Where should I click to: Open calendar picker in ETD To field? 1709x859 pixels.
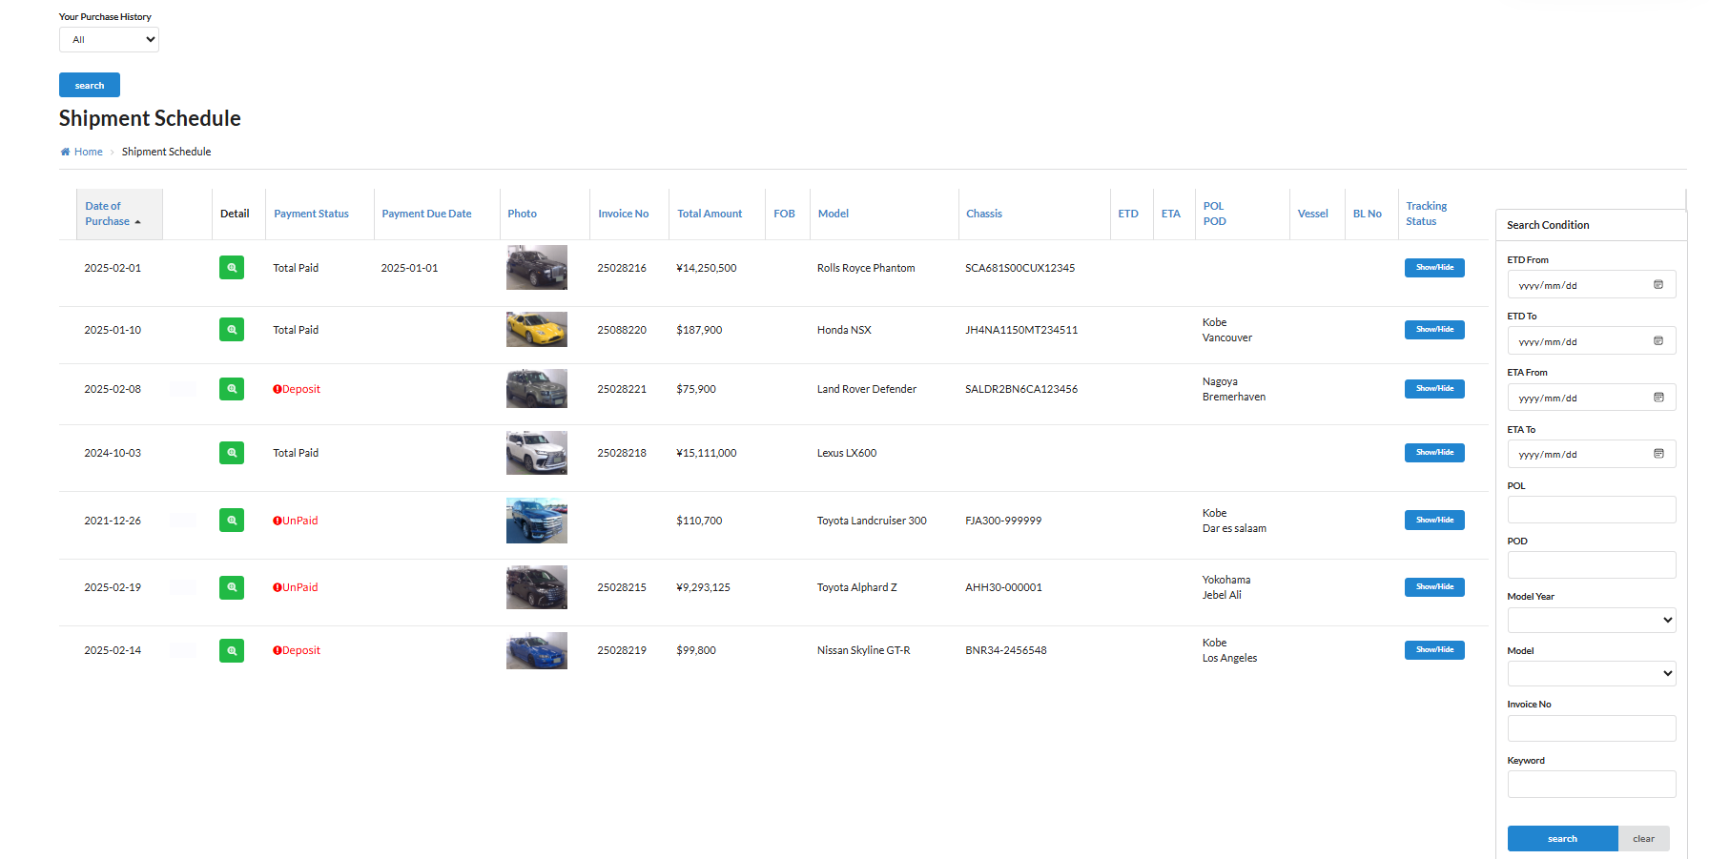(x=1658, y=341)
